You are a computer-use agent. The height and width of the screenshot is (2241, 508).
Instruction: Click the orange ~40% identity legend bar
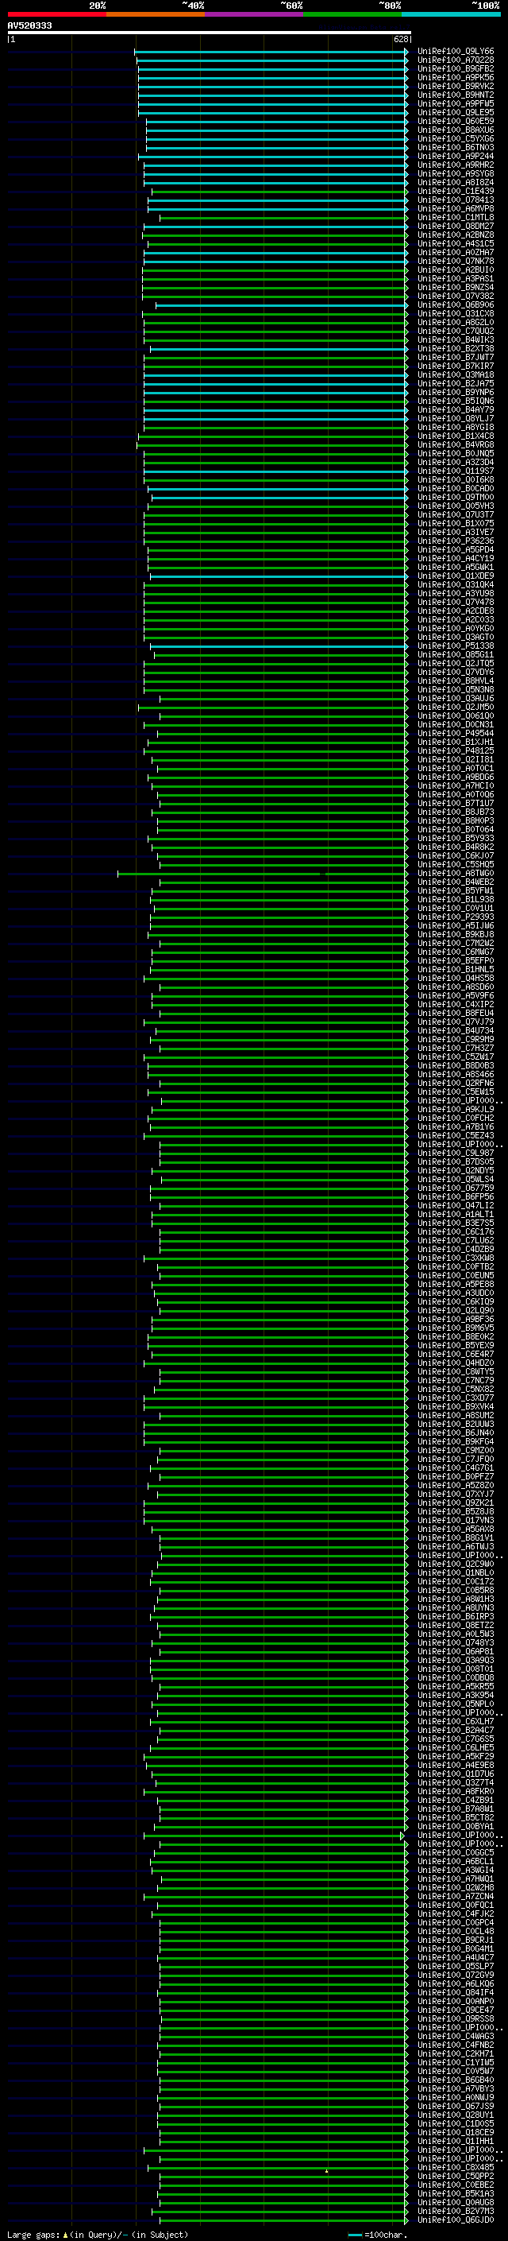(156, 14)
